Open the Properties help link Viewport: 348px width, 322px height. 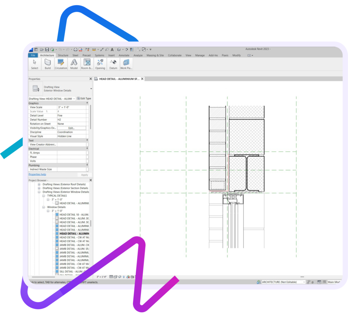click(37, 174)
